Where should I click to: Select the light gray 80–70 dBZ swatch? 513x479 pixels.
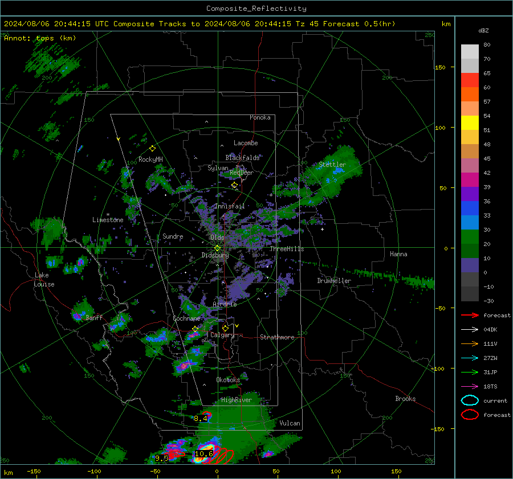click(470, 52)
